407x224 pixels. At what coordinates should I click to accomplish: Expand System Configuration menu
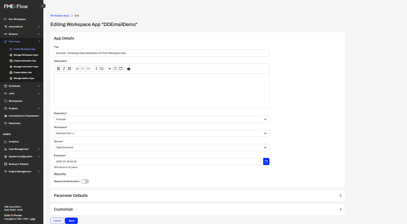point(22,157)
